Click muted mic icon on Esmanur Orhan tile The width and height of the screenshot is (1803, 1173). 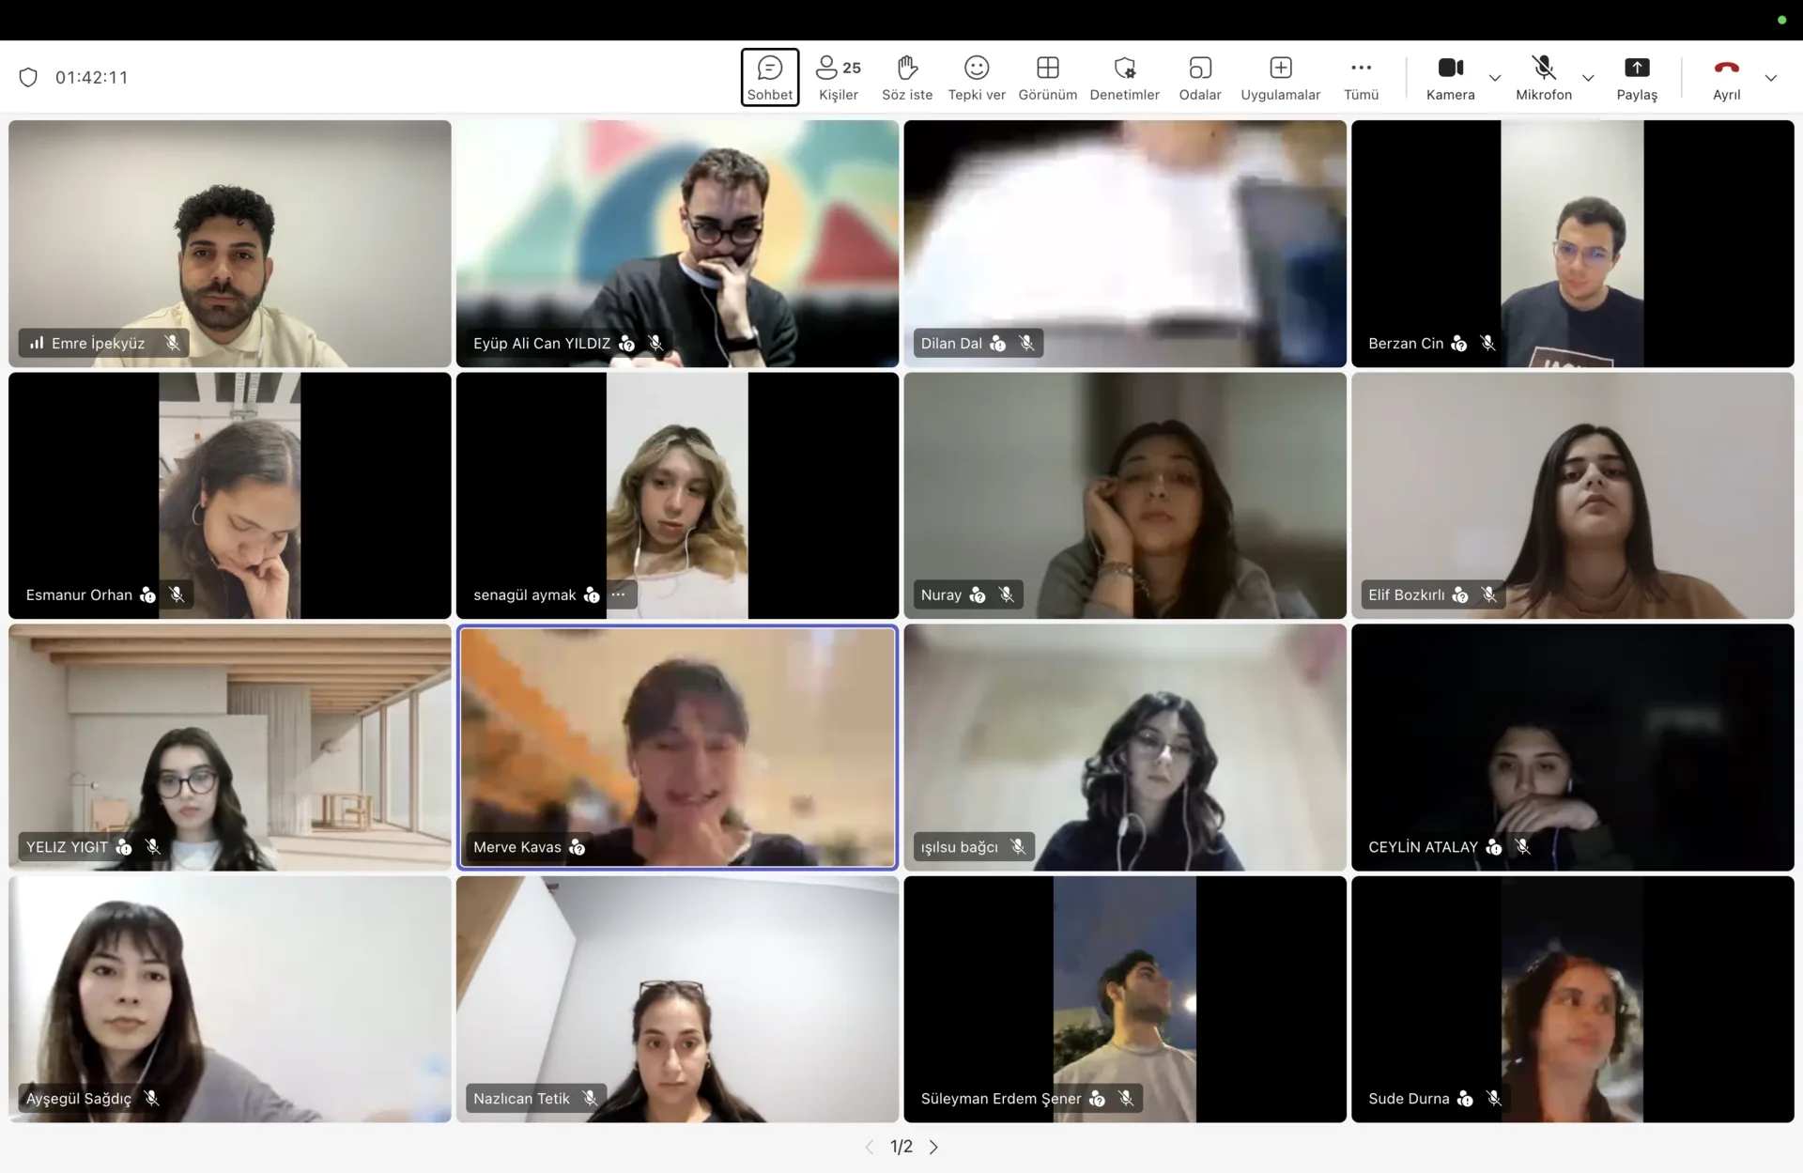click(x=176, y=594)
